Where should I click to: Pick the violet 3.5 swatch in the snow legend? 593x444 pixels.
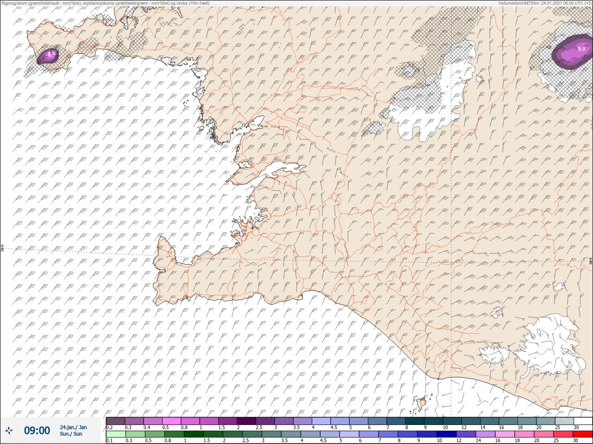303,421
